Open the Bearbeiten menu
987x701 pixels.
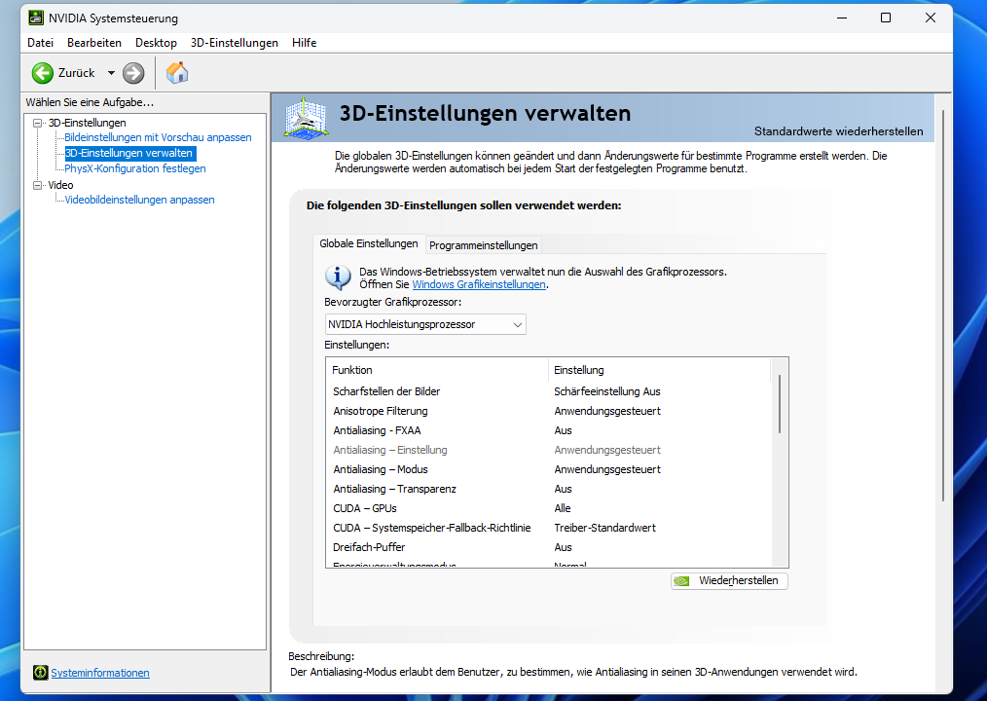pyautogui.click(x=94, y=43)
